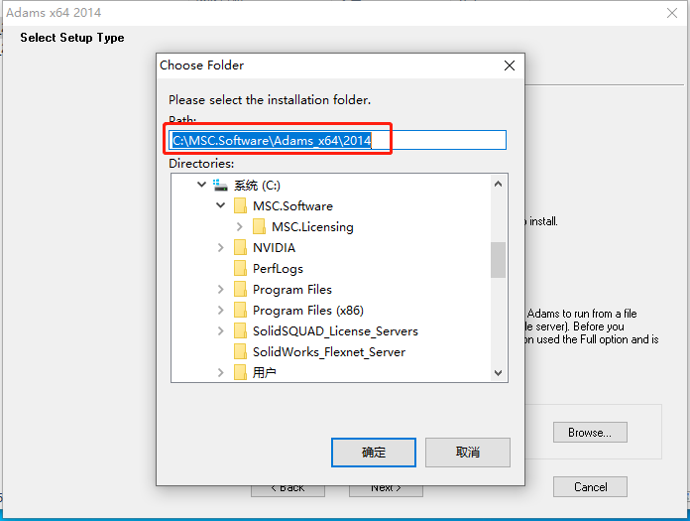Dismiss dialog with the 取消 button
The width and height of the screenshot is (690, 521).
pos(467,453)
